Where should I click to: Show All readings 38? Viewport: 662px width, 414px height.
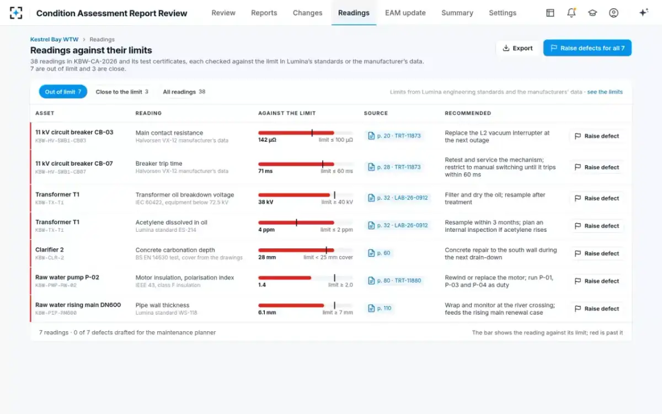click(x=184, y=92)
